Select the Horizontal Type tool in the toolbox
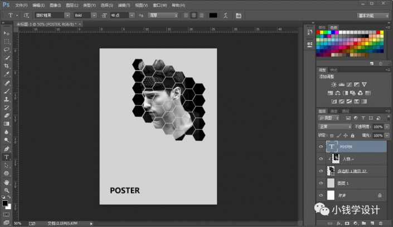This screenshot has width=393, height=227. tap(7, 157)
